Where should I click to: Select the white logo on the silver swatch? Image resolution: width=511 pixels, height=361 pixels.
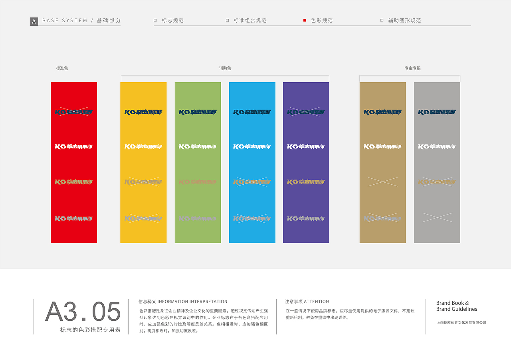437,147
